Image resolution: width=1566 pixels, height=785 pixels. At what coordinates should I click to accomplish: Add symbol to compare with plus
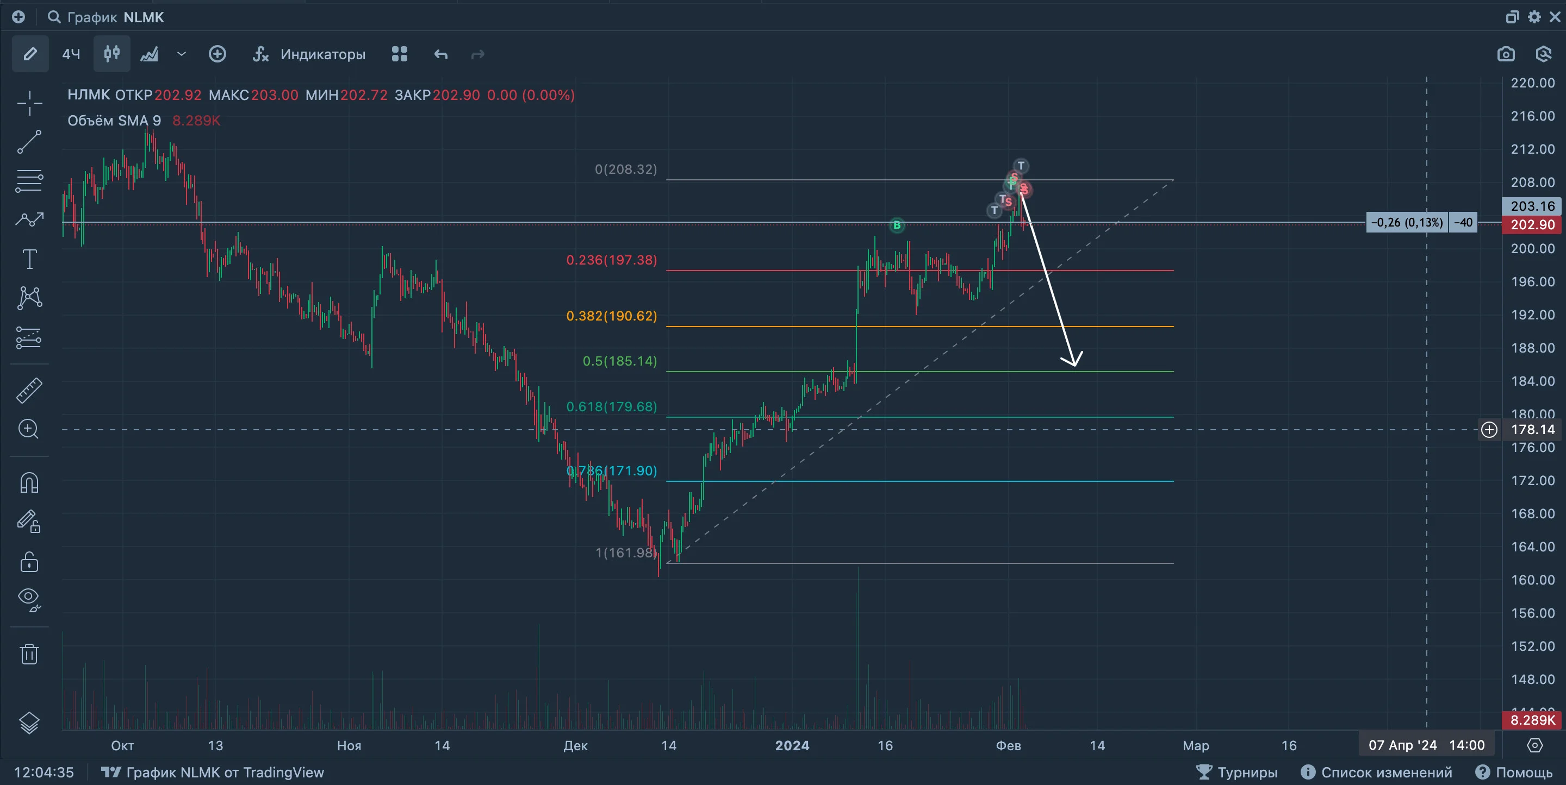coord(217,54)
